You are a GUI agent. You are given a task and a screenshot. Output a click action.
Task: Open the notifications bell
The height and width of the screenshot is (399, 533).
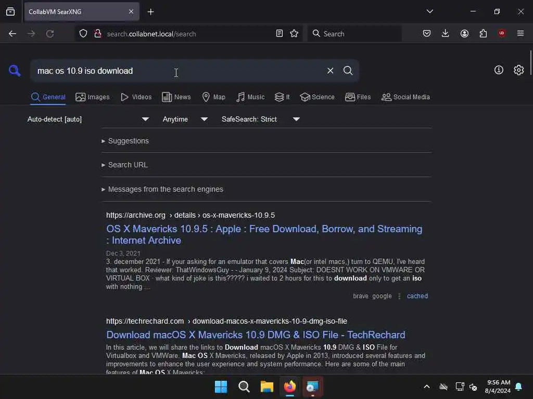[519, 387]
